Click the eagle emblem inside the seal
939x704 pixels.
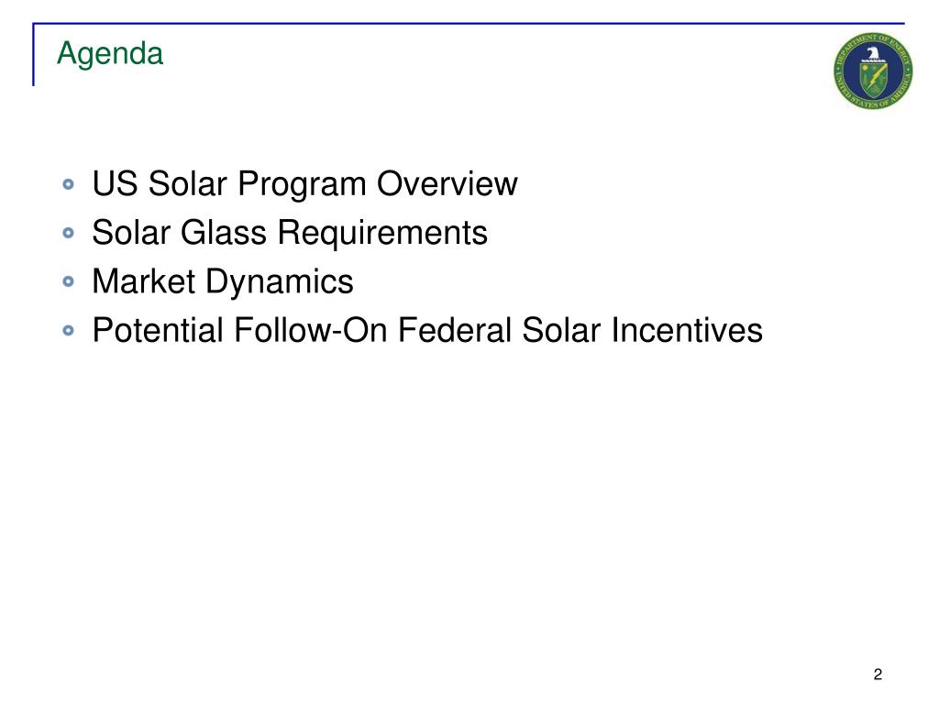[873, 55]
